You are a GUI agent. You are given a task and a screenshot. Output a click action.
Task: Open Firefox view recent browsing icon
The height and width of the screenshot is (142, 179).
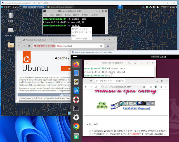pyautogui.click(x=91, y=81)
